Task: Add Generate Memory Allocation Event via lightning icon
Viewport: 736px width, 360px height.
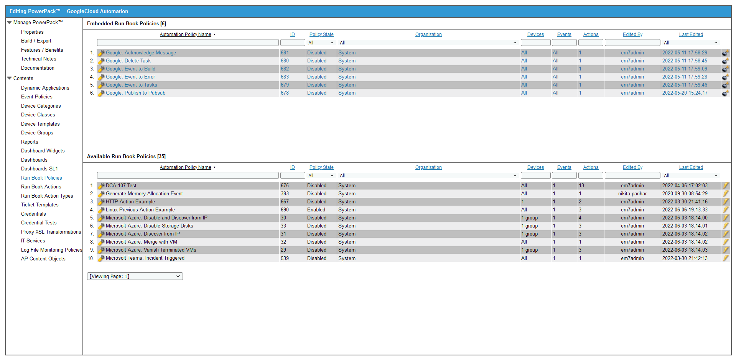Action: (726, 194)
